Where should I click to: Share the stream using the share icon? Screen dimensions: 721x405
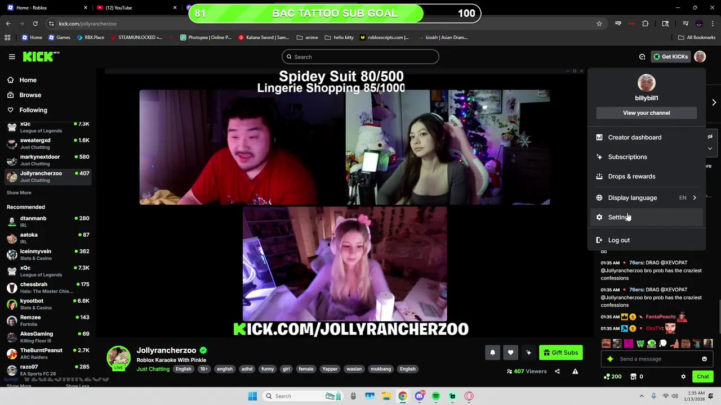(557, 371)
